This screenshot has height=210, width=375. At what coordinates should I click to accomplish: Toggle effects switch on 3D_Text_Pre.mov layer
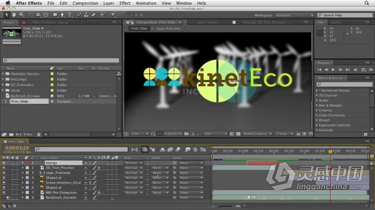coord(99,168)
